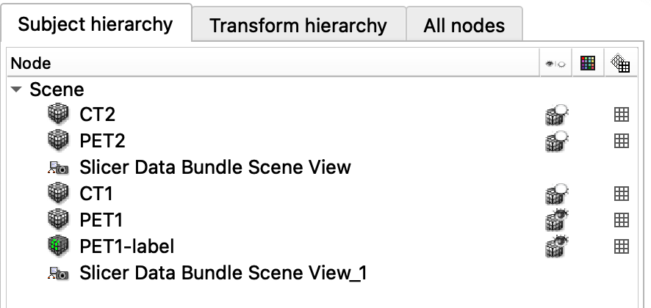Show the CT2 volume via its eye icon
The width and height of the screenshot is (651, 308).
(x=556, y=114)
